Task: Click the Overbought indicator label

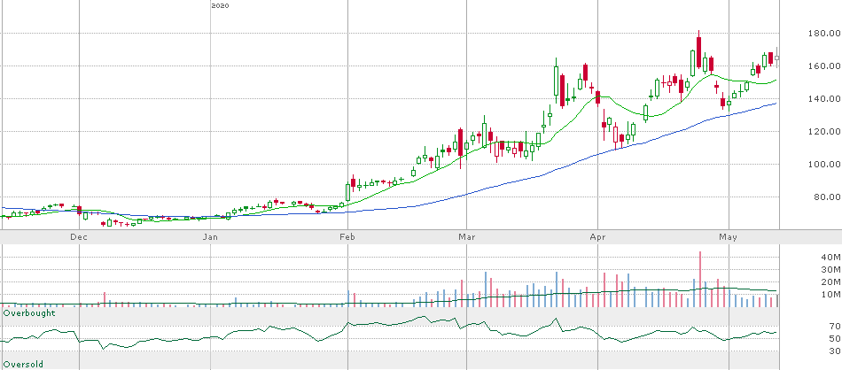Action: (29, 312)
